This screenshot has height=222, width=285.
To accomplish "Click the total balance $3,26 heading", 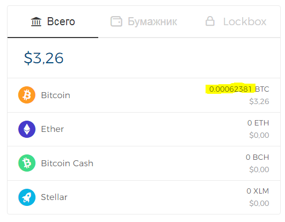I will point(43,58).
